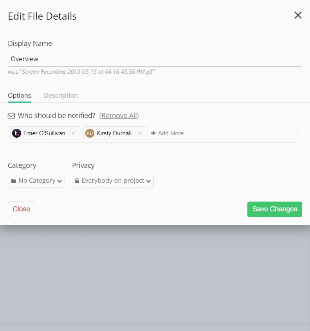Click the red Close button

pyautogui.click(x=22, y=209)
